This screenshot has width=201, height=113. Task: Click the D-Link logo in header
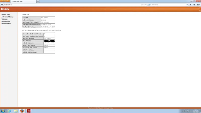(x=5, y=9)
